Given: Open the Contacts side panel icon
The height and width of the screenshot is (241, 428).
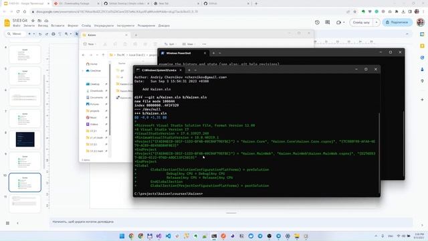Looking at the screenshot, I should pos(422,70).
